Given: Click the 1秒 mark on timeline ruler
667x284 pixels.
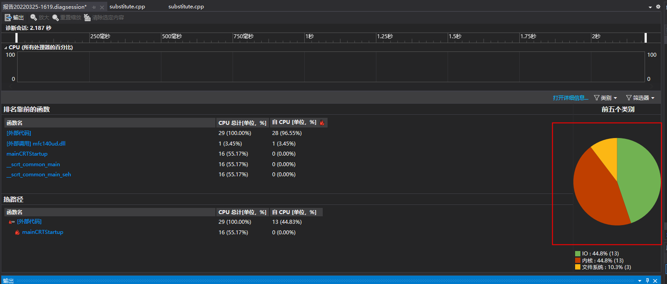Looking at the screenshot, I should click(310, 36).
